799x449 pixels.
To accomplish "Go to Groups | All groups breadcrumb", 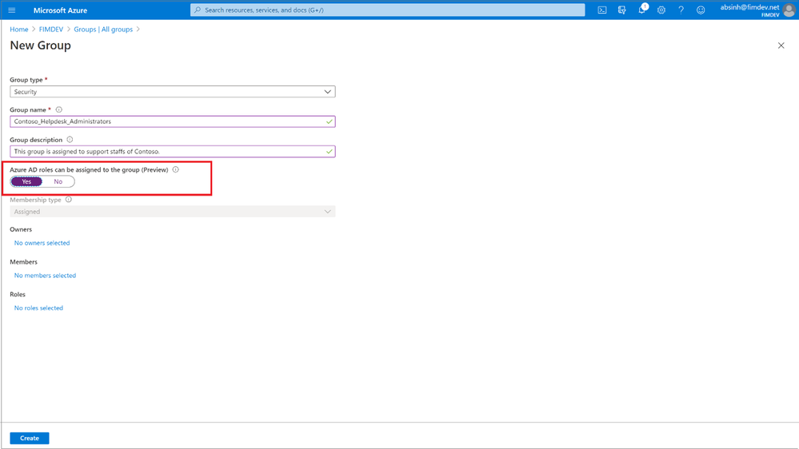I will (103, 30).
